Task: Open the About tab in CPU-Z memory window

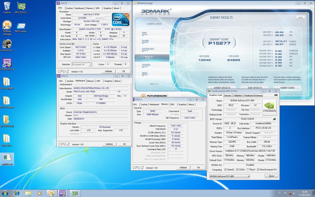Action: [x=191, y=105]
